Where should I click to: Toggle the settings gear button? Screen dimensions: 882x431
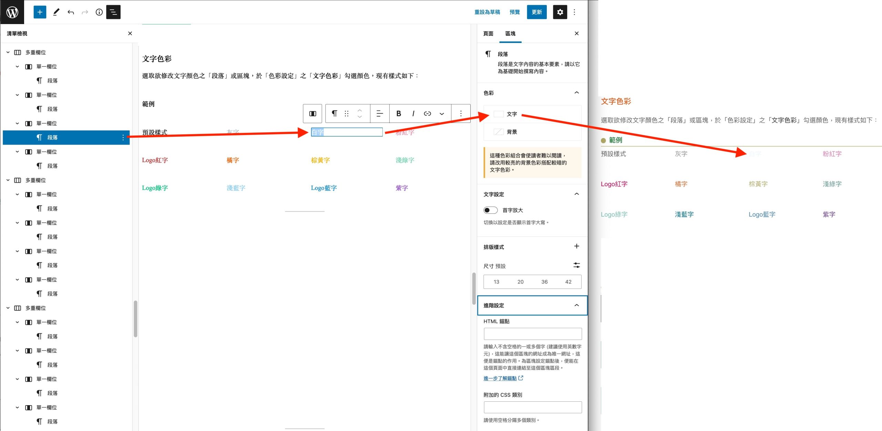560,12
